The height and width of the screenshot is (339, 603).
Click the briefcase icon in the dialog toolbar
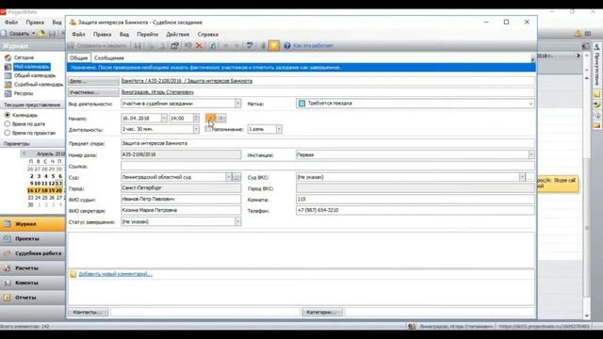tap(174, 46)
